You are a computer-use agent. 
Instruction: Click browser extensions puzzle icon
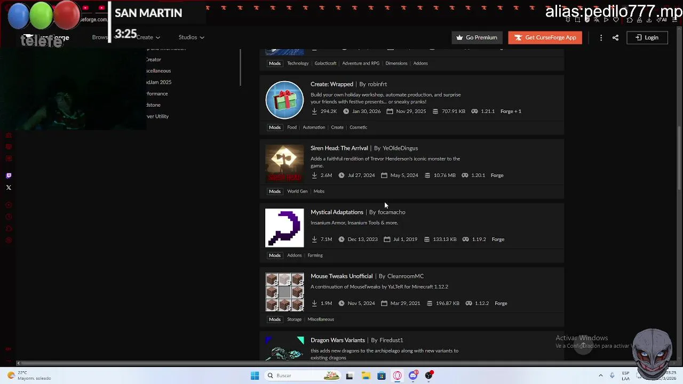click(x=630, y=20)
